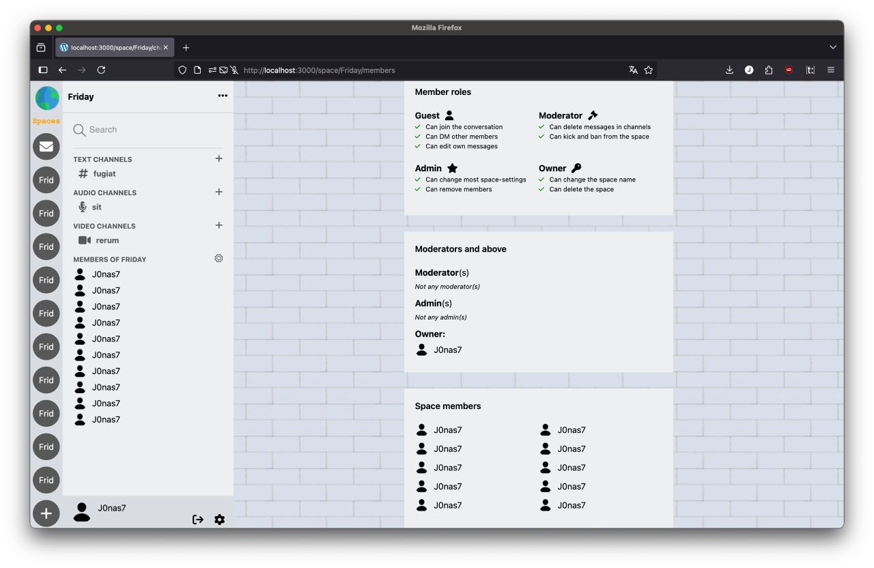This screenshot has width=874, height=568.
Task: Click the first J0nas7 in sidebar members
Action: point(106,274)
